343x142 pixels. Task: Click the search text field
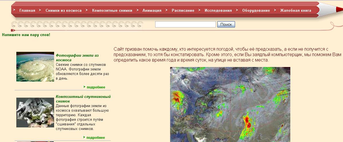point(186,24)
